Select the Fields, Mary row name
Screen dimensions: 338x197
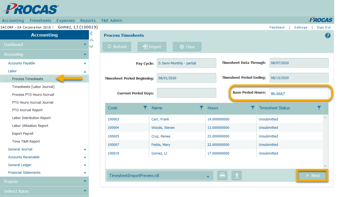click(161, 145)
